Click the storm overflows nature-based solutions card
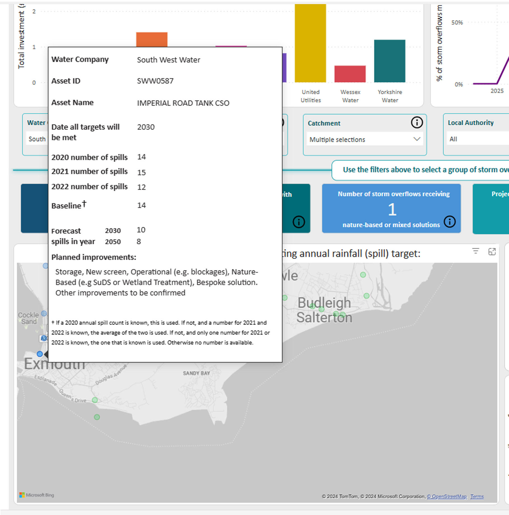 point(391,208)
